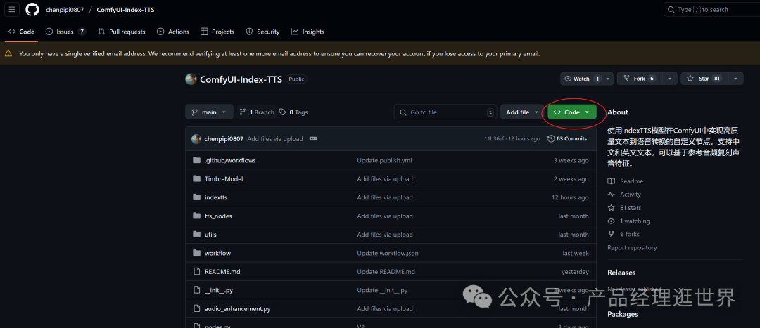Open the Star lists dropdown arrow
Screen dimensions: 760x328
[736, 79]
